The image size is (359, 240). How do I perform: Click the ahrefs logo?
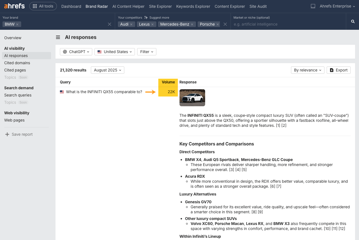coord(14,6)
